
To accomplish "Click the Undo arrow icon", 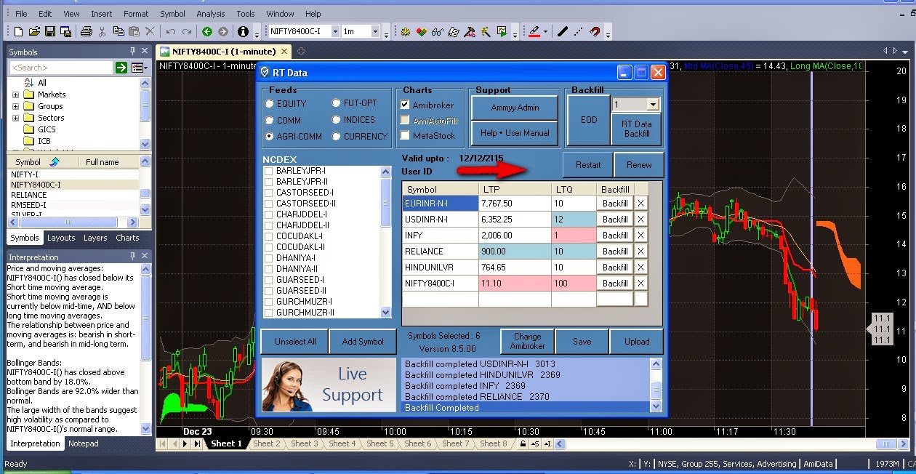I will point(171,32).
